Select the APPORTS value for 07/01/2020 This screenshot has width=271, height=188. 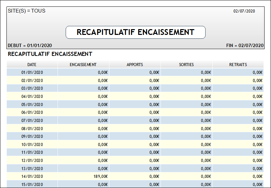154,120
